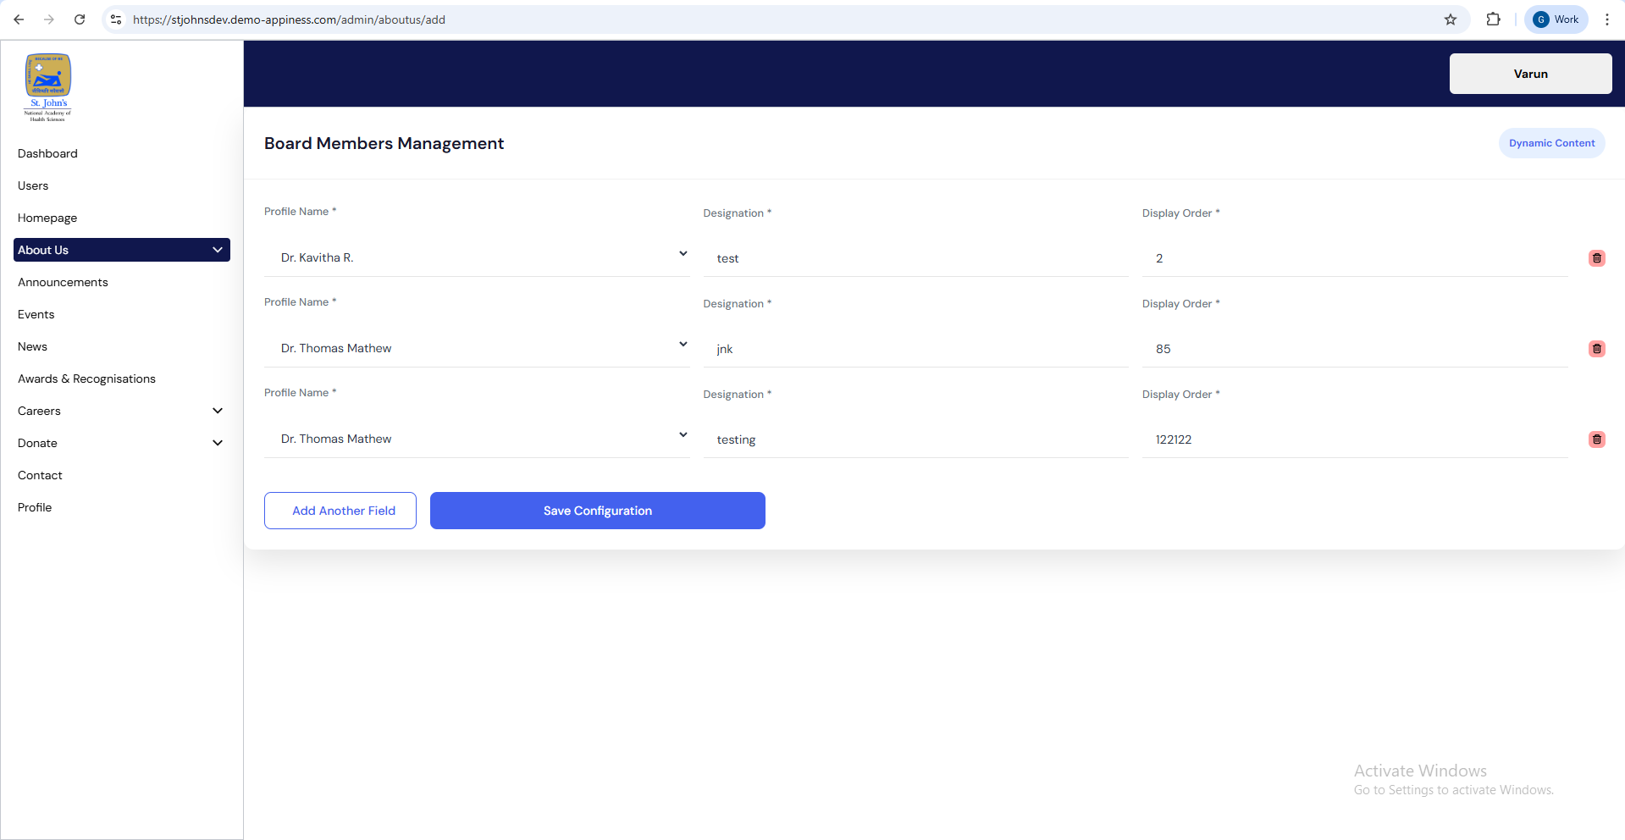Focus the Designation field containing jnk

(x=915, y=349)
